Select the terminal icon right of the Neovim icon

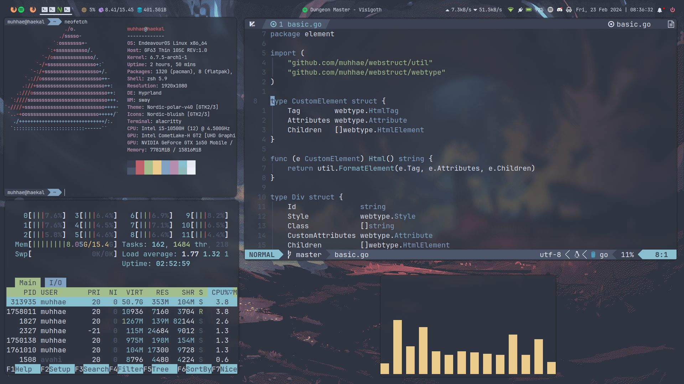click(67, 10)
